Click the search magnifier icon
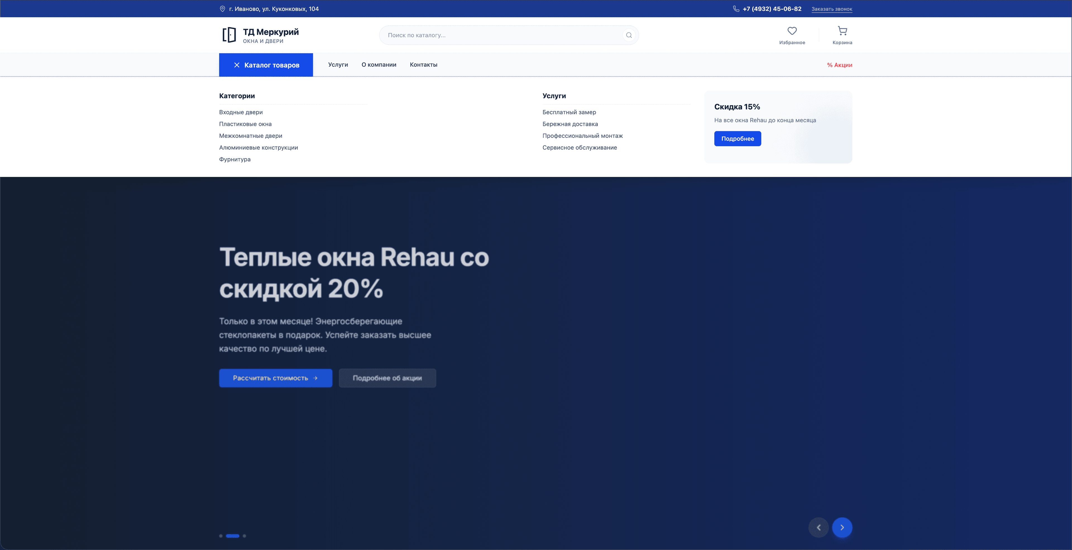This screenshot has height=550, width=1072. (x=629, y=35)
